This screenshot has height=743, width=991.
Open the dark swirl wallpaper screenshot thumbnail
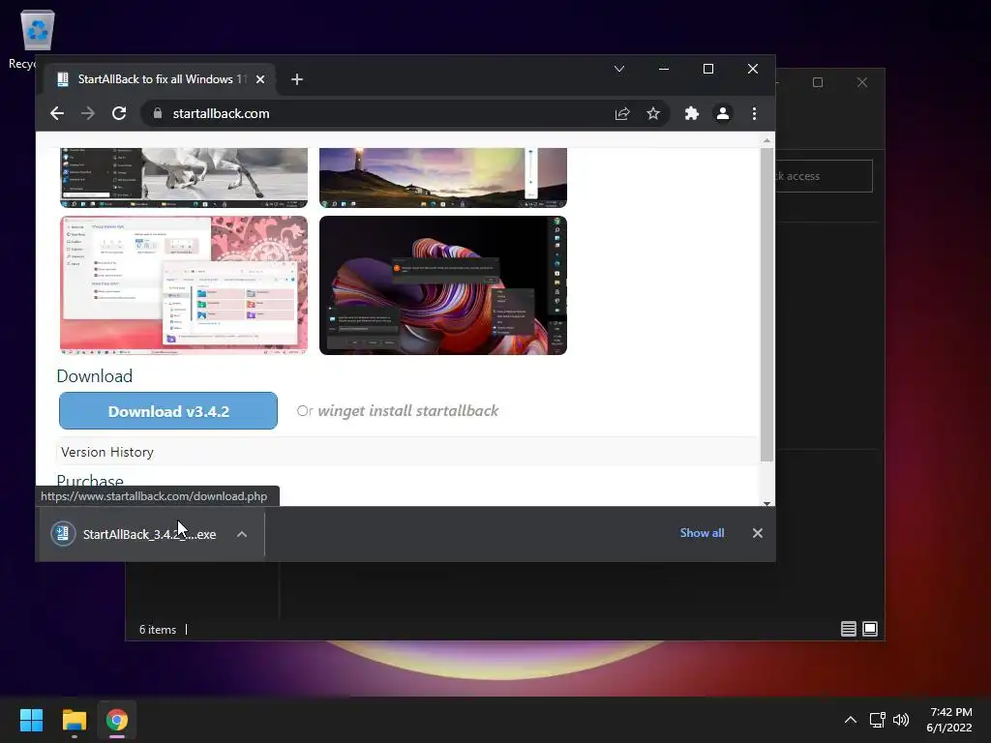[x=443, y=285]
